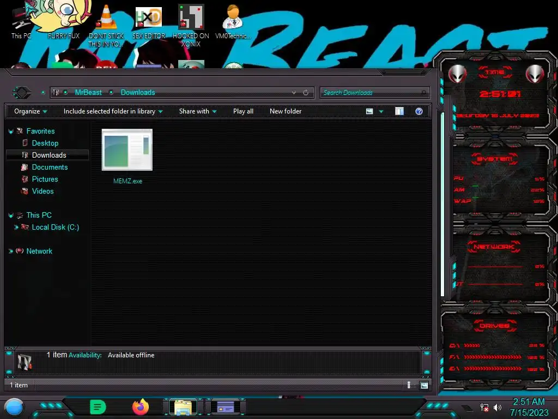Click the volume speaker tray icon
This screenshot has width=558, height=419.
[497, 407]
